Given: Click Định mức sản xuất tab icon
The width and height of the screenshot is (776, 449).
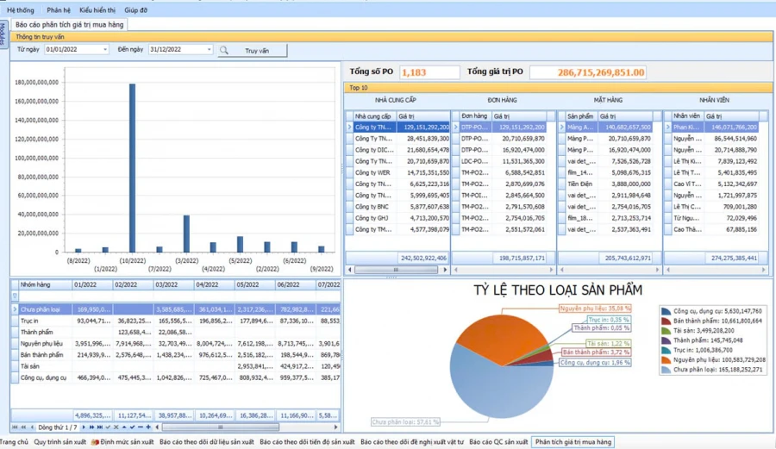Looking at the screenshot, I should pyautogui.click(x=95, y=442).
